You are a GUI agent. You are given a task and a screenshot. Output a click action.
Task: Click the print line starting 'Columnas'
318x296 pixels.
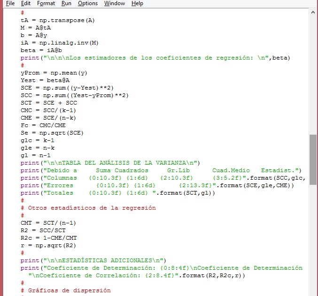click(x=163, y=178)
